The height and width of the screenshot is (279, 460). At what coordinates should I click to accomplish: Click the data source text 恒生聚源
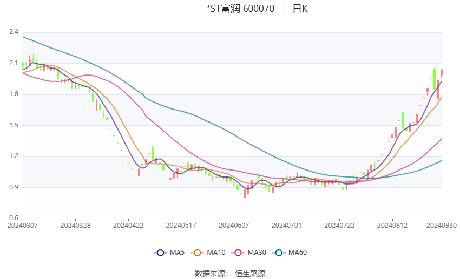point(250,274)
